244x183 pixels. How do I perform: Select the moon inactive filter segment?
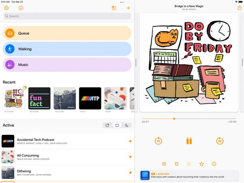click(x=127, y=125)
